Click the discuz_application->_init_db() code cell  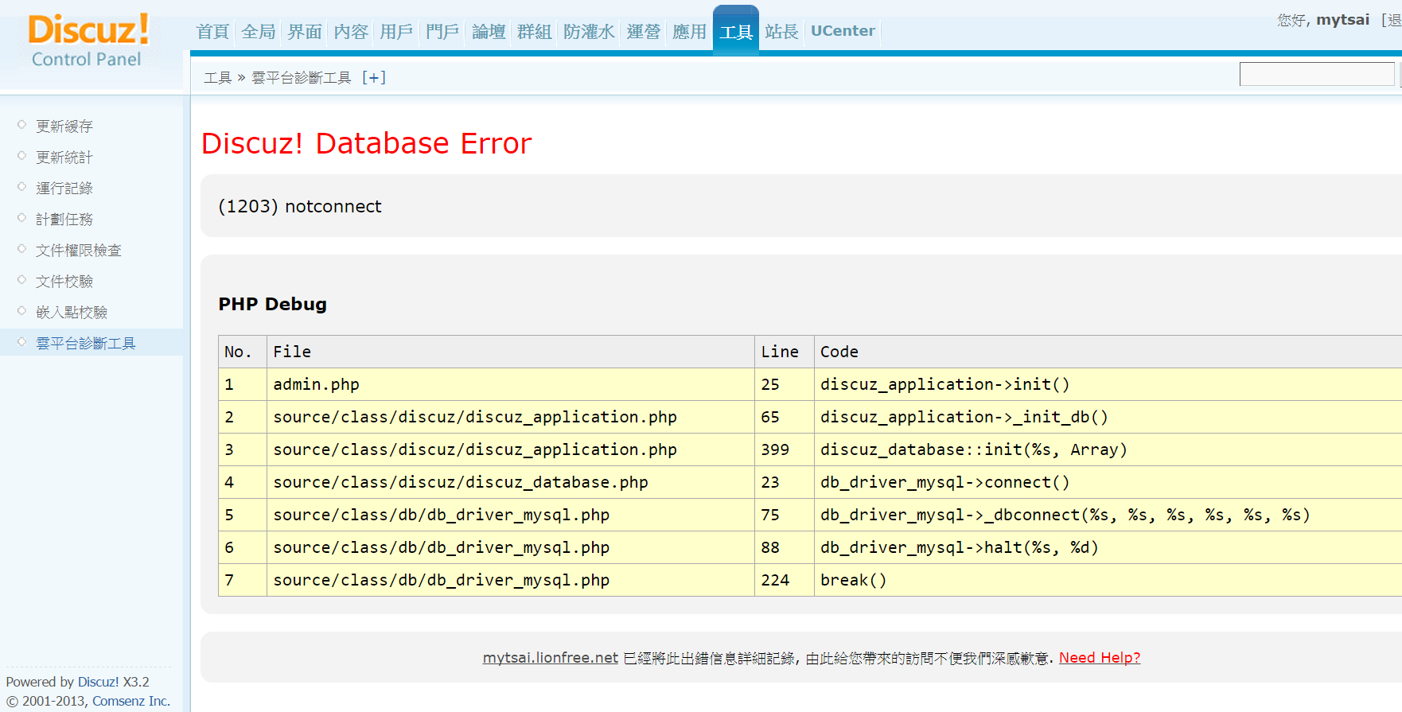pyautogui.click(x=1108, y=417)
